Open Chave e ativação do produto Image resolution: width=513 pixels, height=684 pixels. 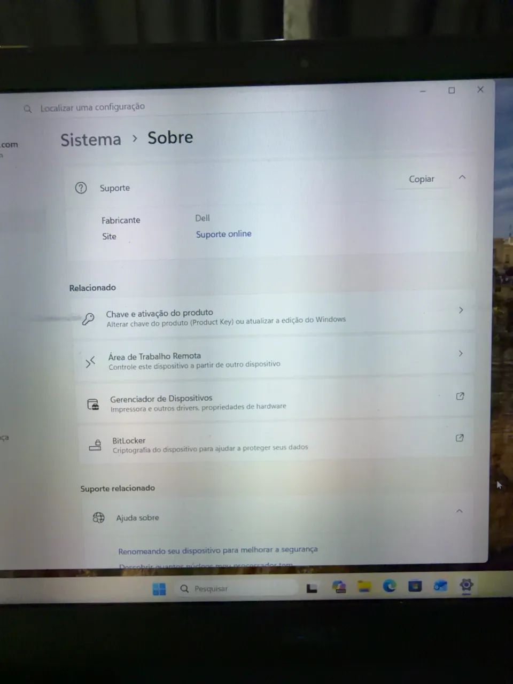(x=274, y=315)
